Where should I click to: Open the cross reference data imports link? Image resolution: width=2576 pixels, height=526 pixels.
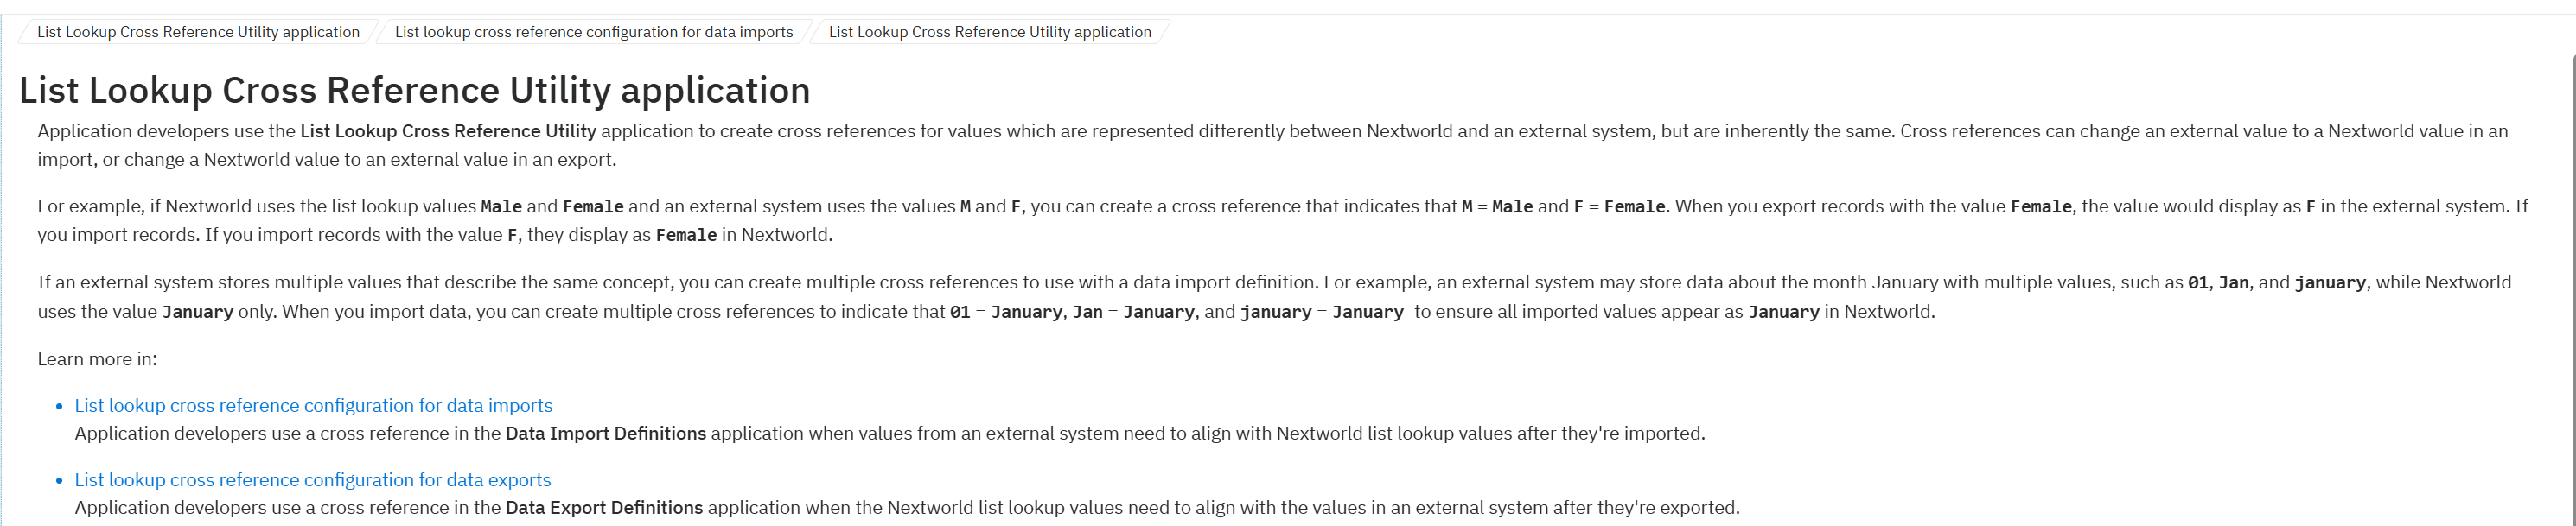(313, 405)
